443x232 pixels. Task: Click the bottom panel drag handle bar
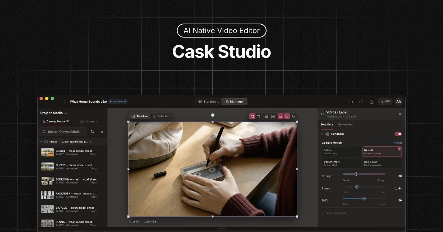(x=221, y=229)
